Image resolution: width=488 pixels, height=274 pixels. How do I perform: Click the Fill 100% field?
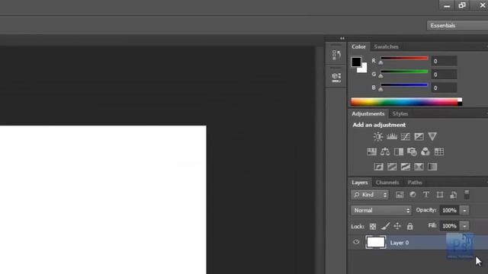[x=449, y=226]
